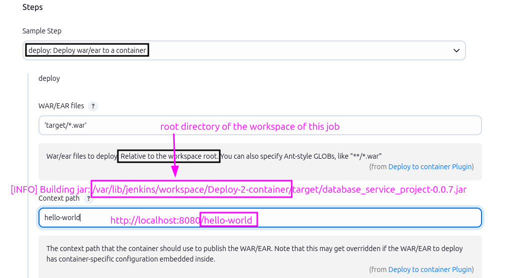The height and width of the screenshot is (278, 510).
Task: Click the Steps section heading
Action: click(x=32, y=7)
